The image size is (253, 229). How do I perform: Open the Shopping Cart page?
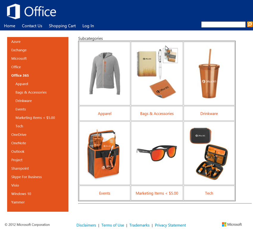coord(62,26)
